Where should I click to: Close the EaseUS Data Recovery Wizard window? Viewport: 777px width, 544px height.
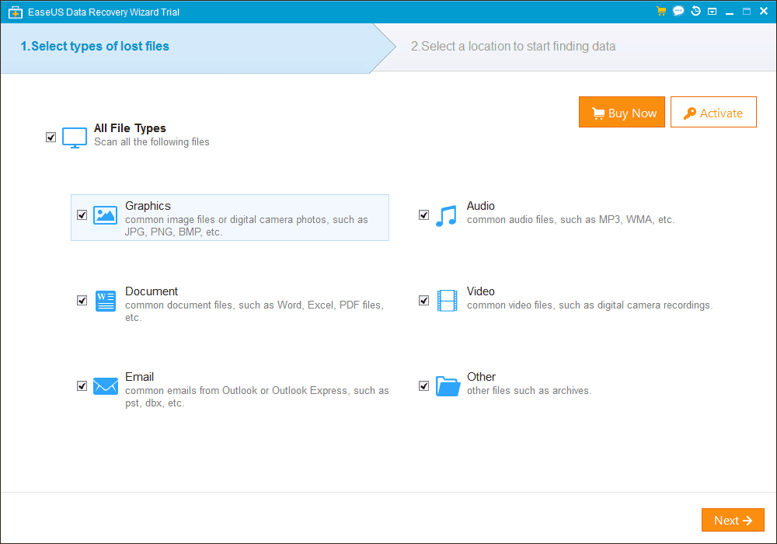(764, 12)
